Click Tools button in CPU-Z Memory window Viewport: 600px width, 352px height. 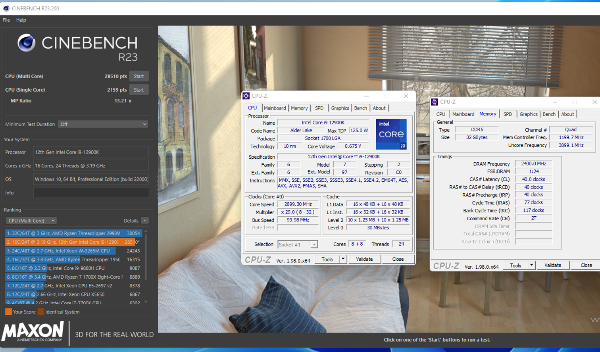(516, 265)
